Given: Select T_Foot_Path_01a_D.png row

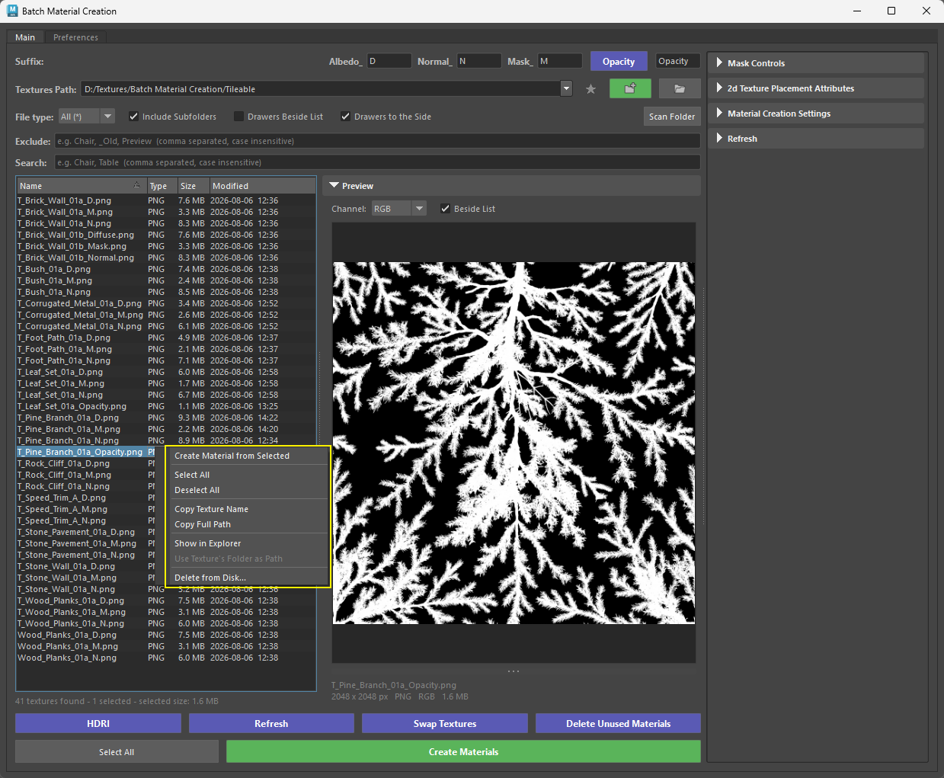Looking at the screenshot, I should 166,338.
